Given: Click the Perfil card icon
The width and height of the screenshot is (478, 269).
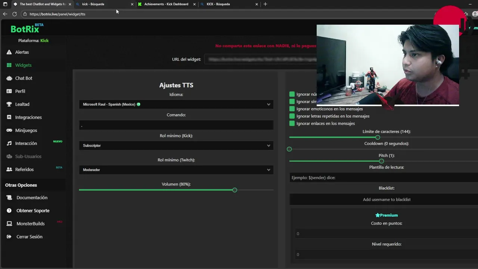Looking at the screenshot, I should pos(9,91).
